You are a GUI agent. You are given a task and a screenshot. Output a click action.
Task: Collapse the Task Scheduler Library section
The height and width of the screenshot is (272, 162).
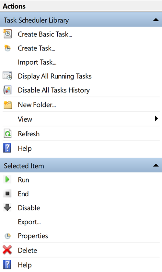point(156,19)
